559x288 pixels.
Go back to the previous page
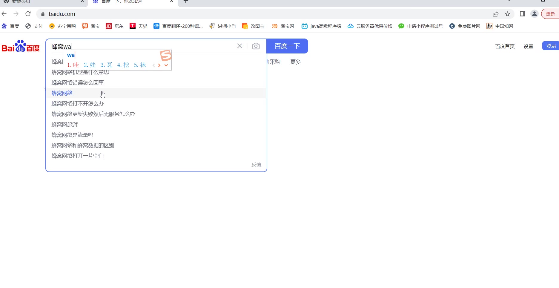4,14
